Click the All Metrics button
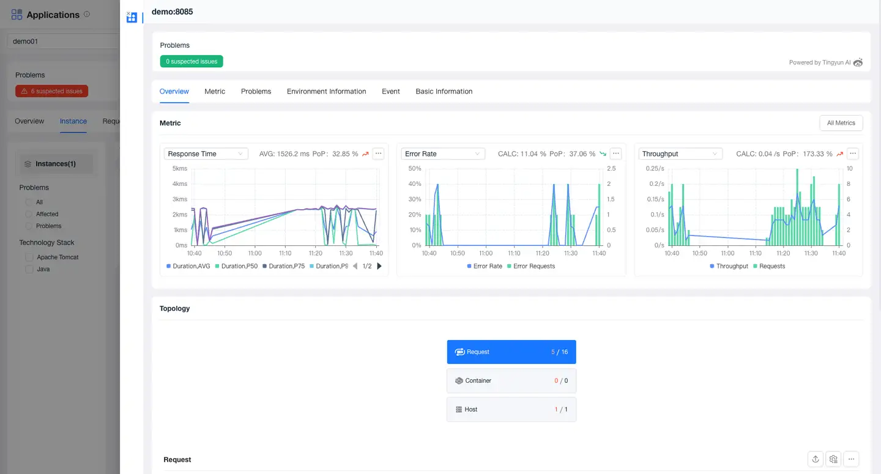 841,122
